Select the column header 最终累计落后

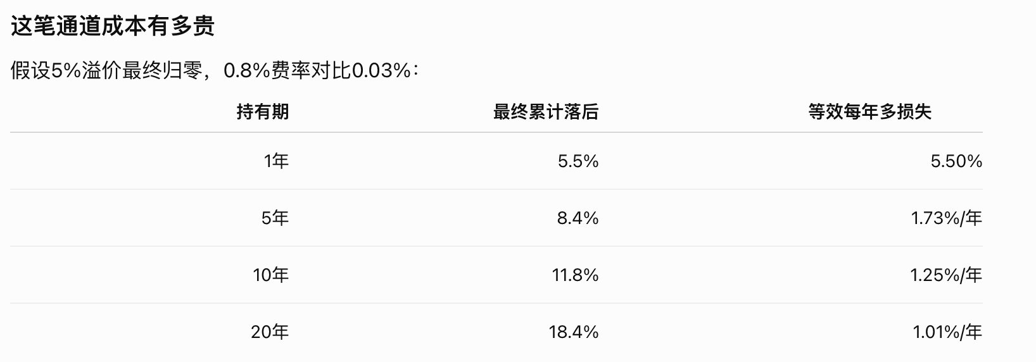click(546, 112)
